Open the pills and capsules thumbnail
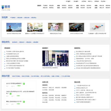Image resolution: width=111 pixels, height=111 pixels. click(x=97, y=27)
